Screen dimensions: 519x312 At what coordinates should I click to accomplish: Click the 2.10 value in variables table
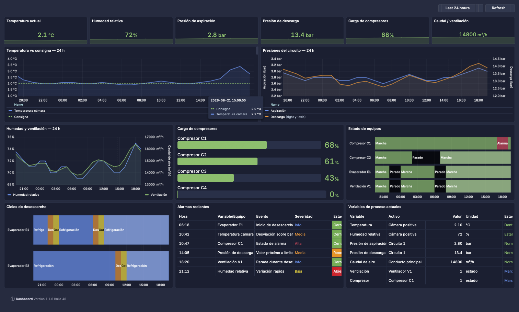click(x=458, y=225)
